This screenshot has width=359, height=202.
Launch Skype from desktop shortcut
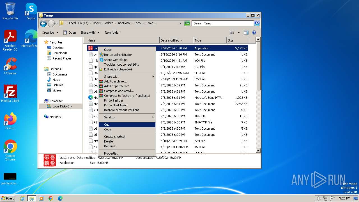(31, 11)
